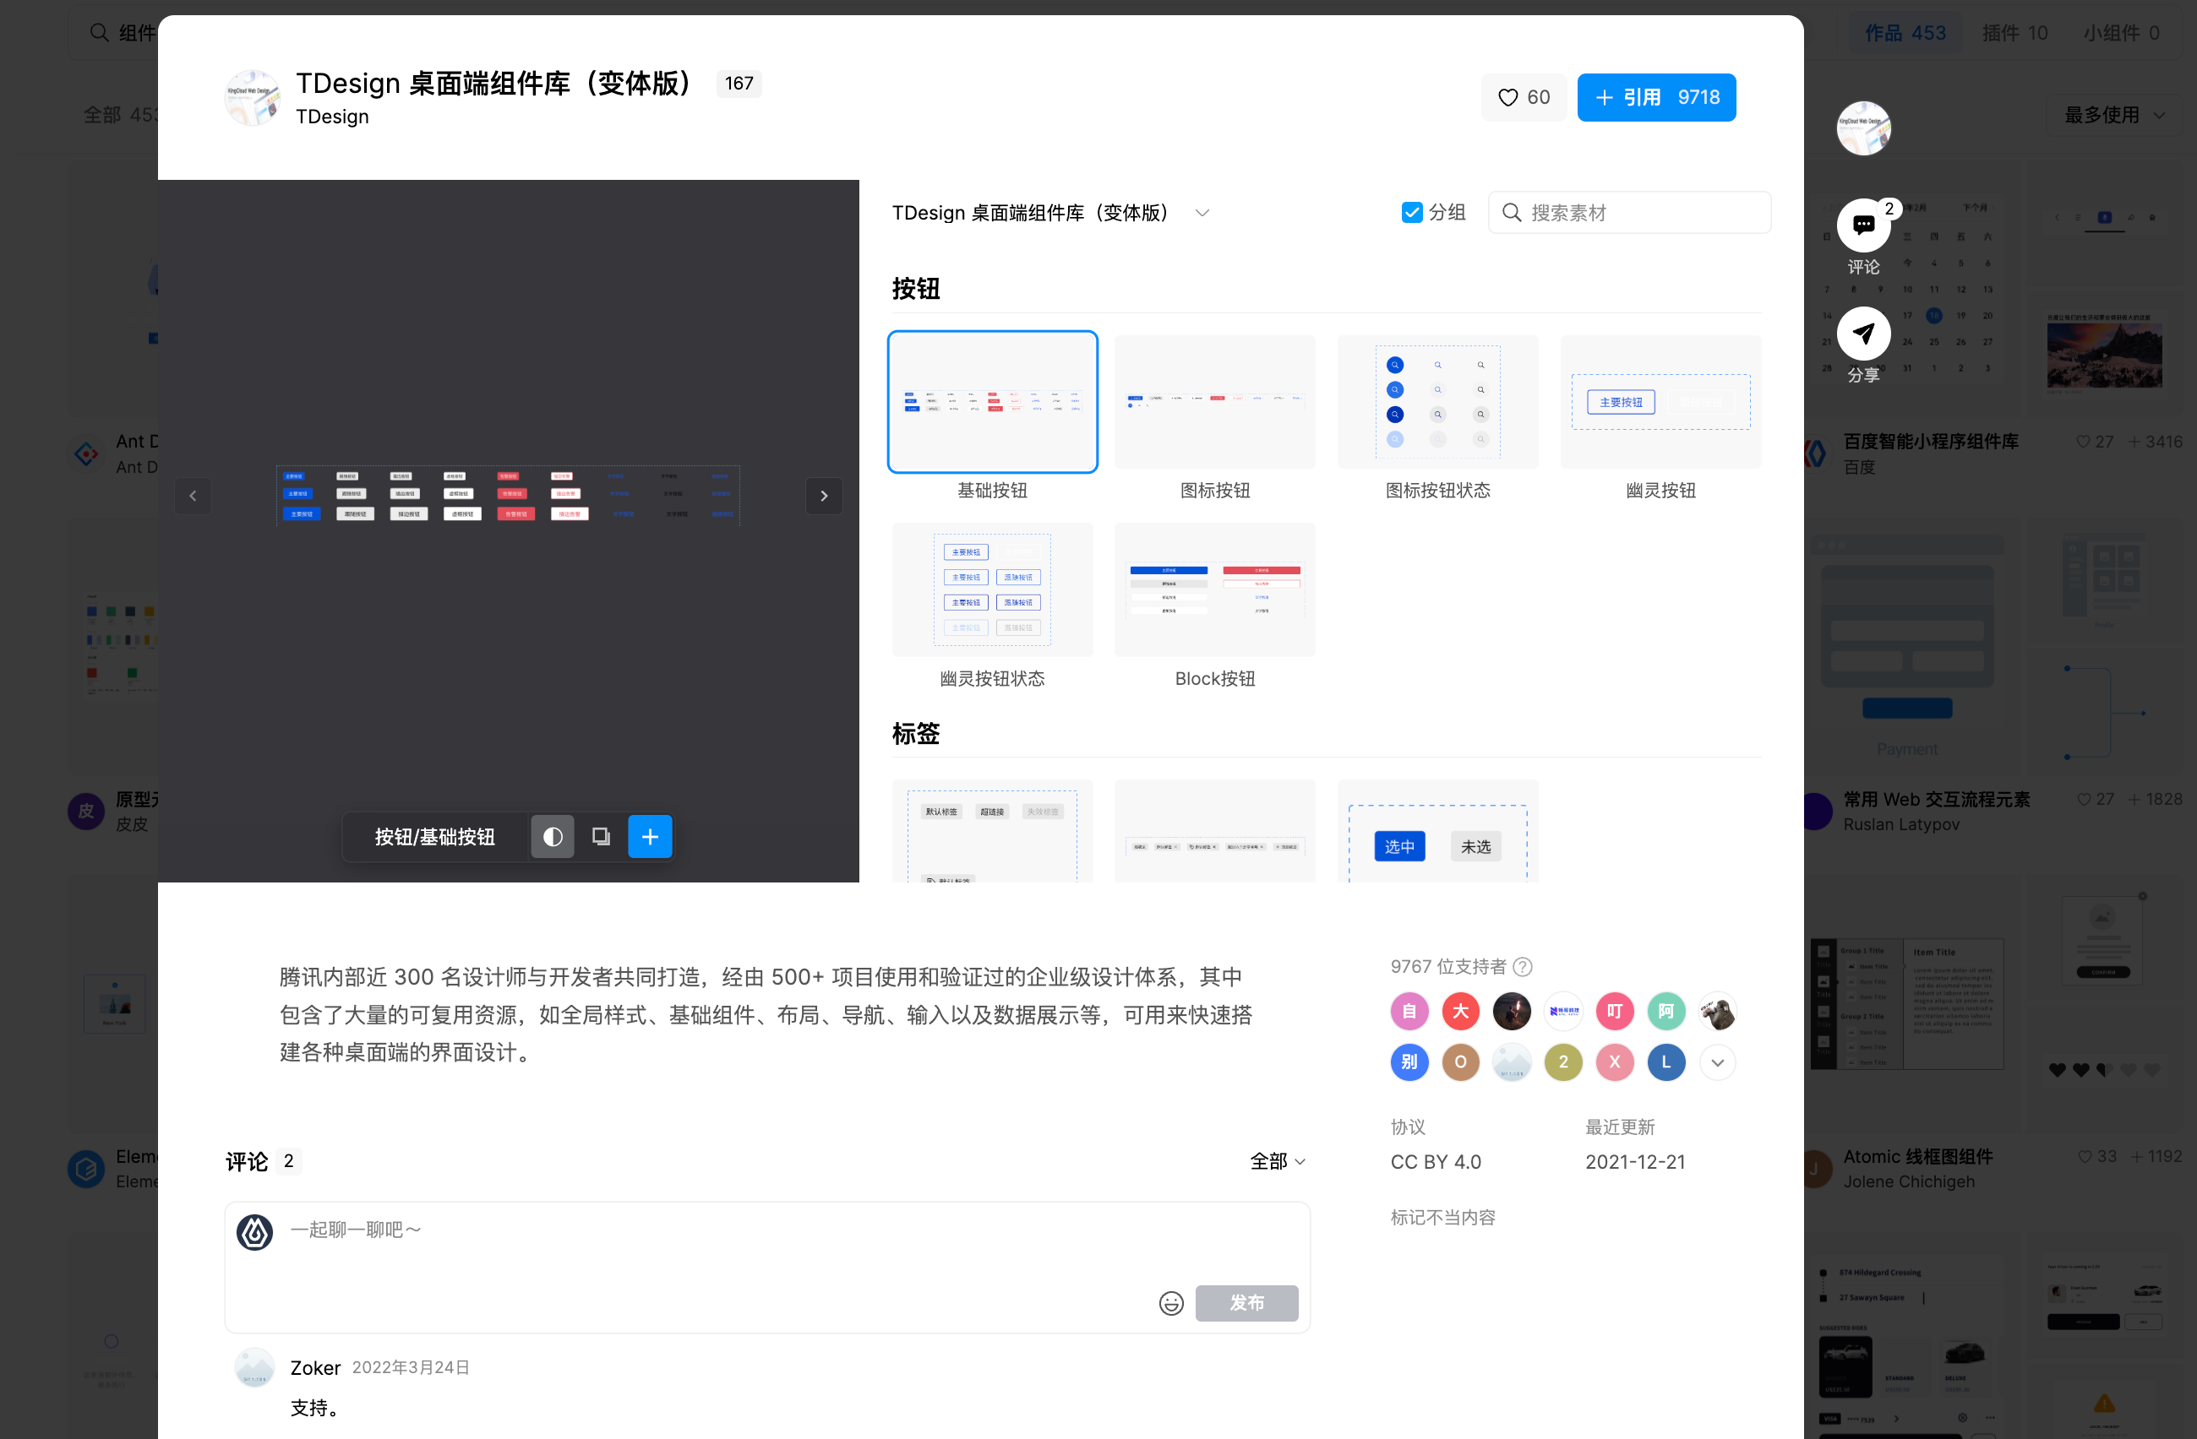
Task: Click the Zoker commenter name
Action: (x=316, y=1368)
